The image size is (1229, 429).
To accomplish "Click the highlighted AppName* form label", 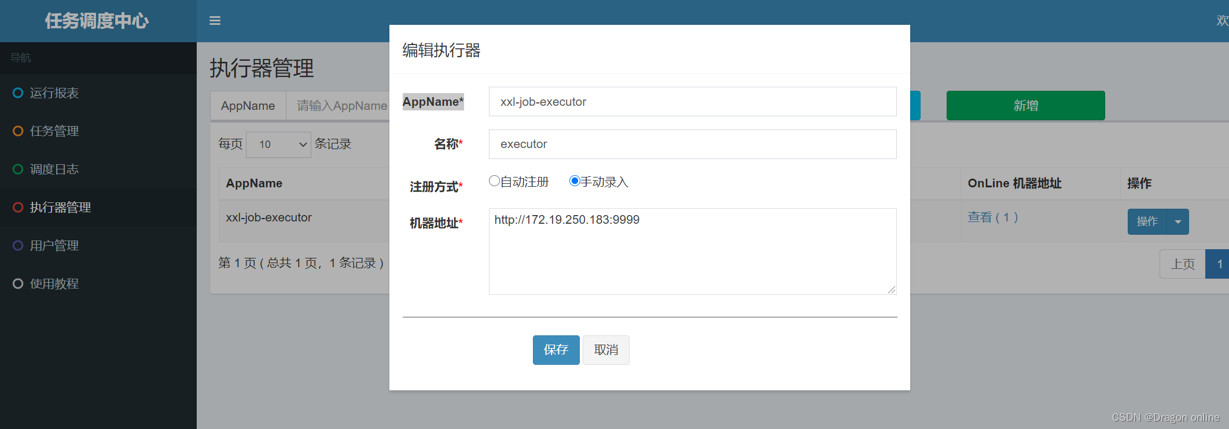I will [433, 102].
